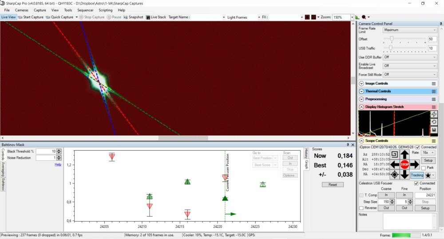Open the Cameras menu
Image resolution: width=444 pixels, height=239 pixels.
tap(21, 10)
